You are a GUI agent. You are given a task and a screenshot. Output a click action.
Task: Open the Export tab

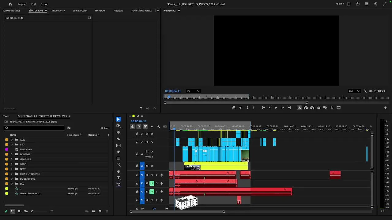click(45, 4)
